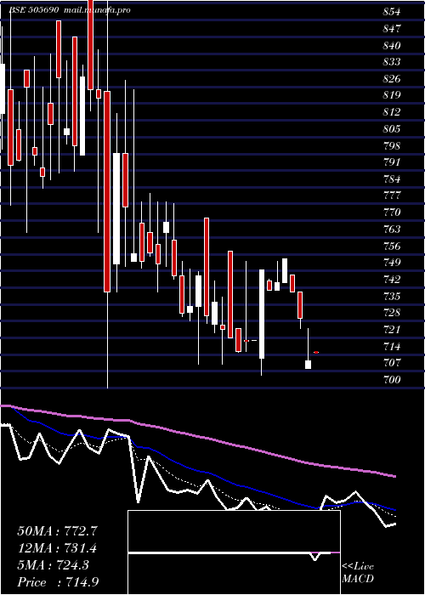Click the 840 price axis label
Image resolution: width=425 pixels, height=595 pixels.
pos(392,46)
